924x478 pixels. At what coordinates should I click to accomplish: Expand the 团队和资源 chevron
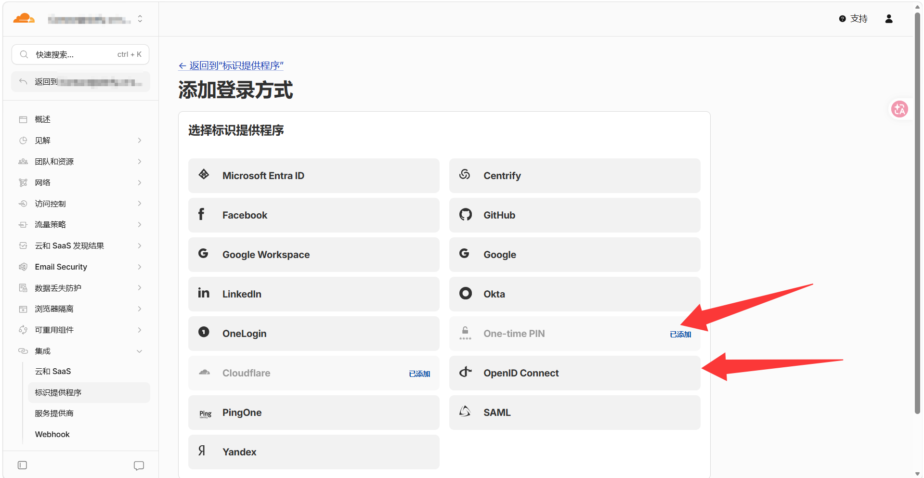[x=140, y=162]
